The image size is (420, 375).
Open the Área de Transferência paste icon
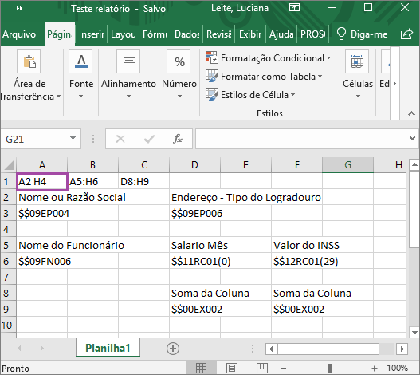tap(29, 61)
